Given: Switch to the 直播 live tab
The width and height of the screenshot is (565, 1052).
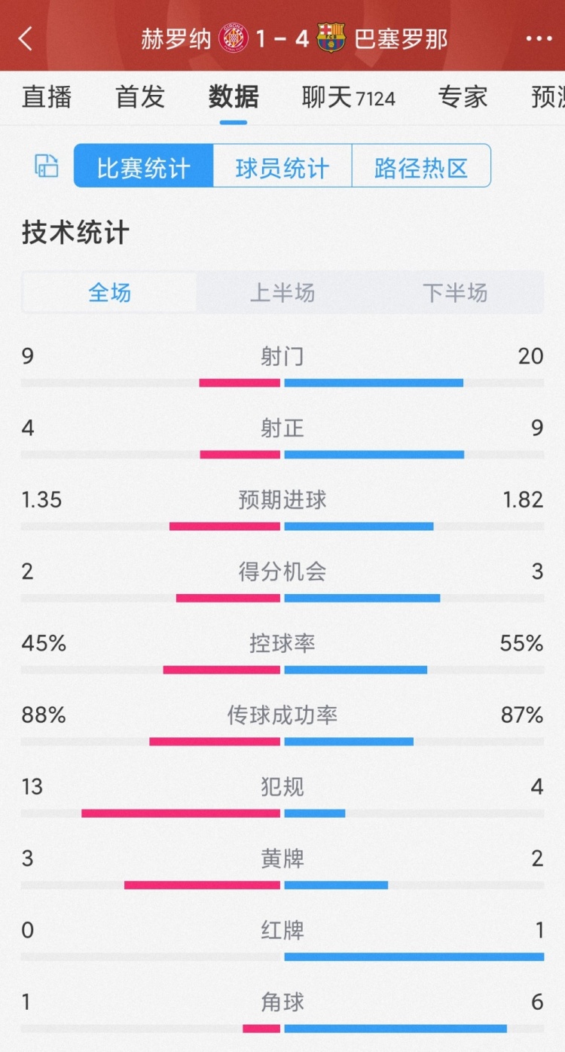Looking at the screenshot, I should pyautogui.click(x=47, y=97).
